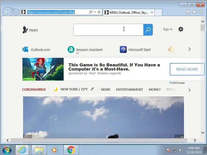This screenshot has height=155, width=207.
Task: Click the Raid Shadow Legends ad image
Action: pyautogui.click(x=43, y=69)
